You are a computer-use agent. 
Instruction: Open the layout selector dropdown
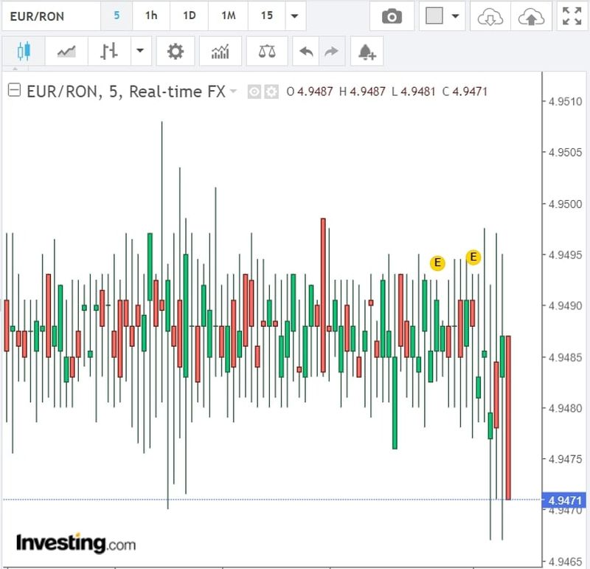443,16
